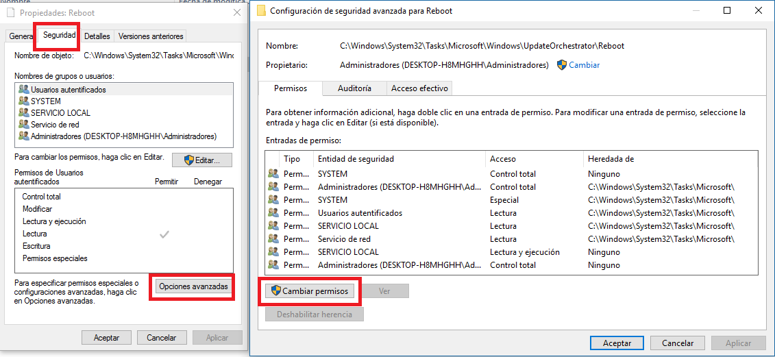Switch to the Acceso efectivo tab
775x357 pixels.
(419, 88)
